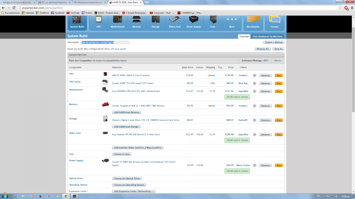Image resolution: width=355 pixels, height=199 pixels.
Task: Open the YouTube bookmark
Action: point(73,13)
